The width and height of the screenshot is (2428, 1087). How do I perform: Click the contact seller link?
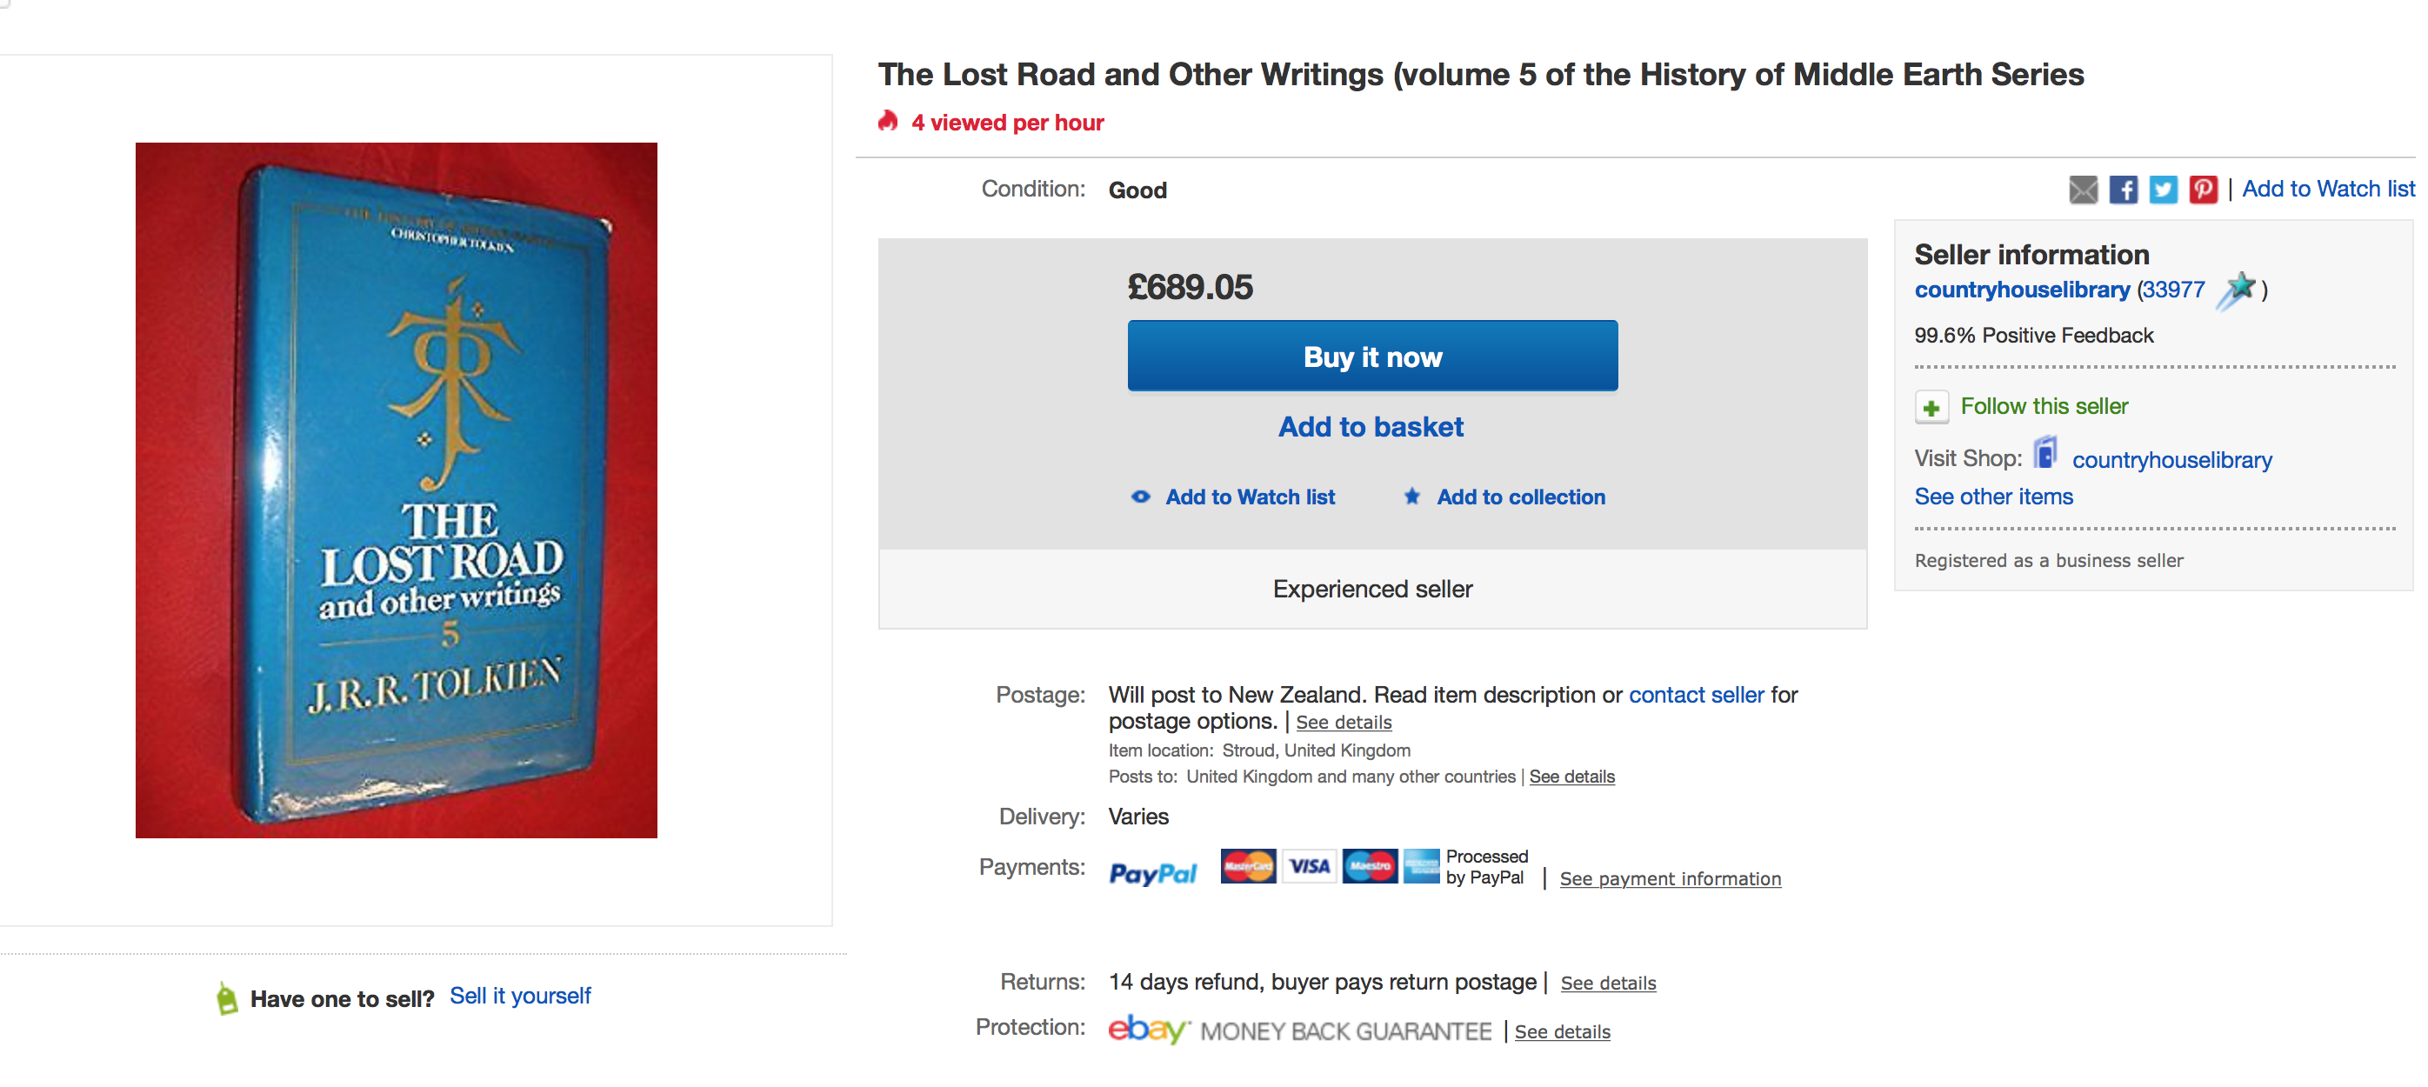click(x=1696, y=695)
